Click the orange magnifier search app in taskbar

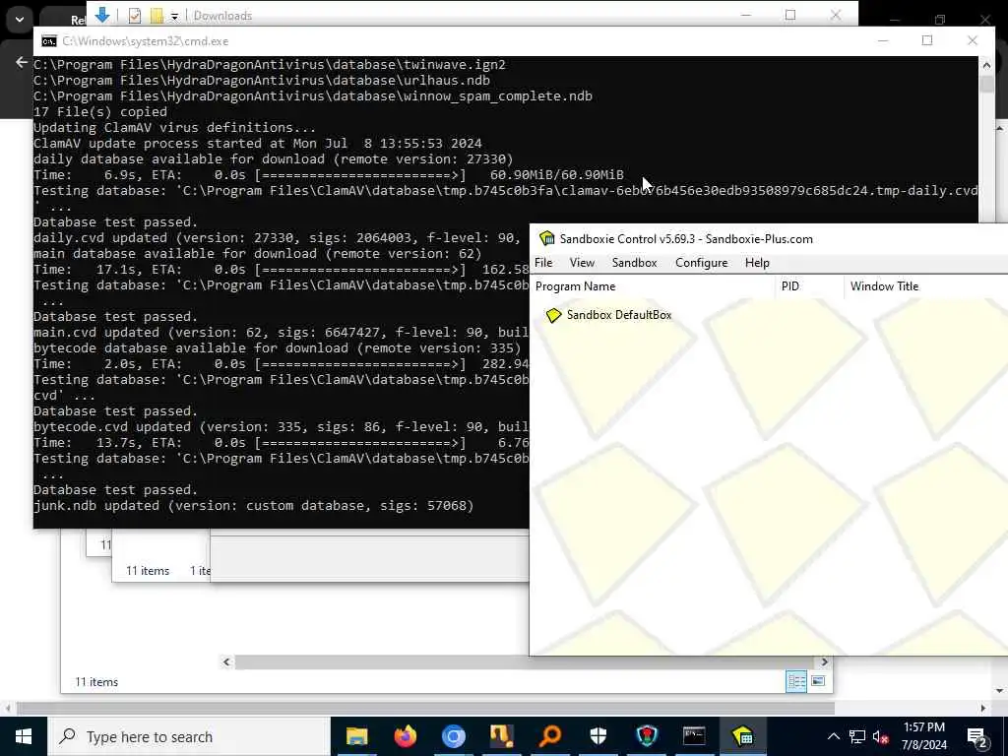coord(549,736)
